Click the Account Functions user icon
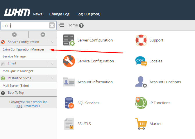Viewport: 195px width, 139px height. tap(141, 82)
